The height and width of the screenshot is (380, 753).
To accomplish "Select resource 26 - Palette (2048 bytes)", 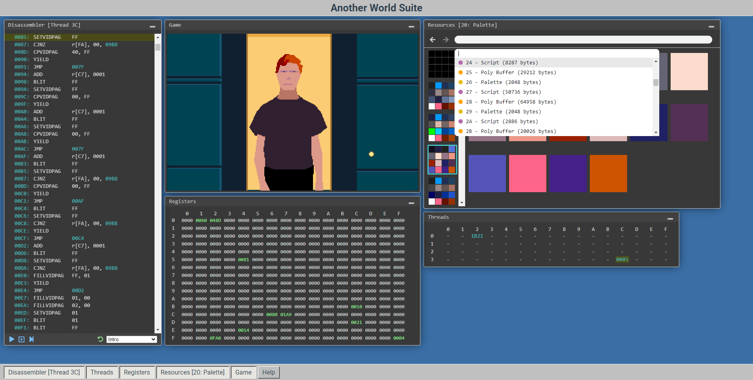I will click(x=554, y=82).
